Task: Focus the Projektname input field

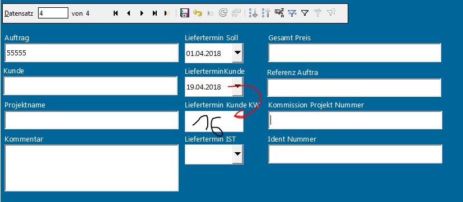Action: pos(92,120)
